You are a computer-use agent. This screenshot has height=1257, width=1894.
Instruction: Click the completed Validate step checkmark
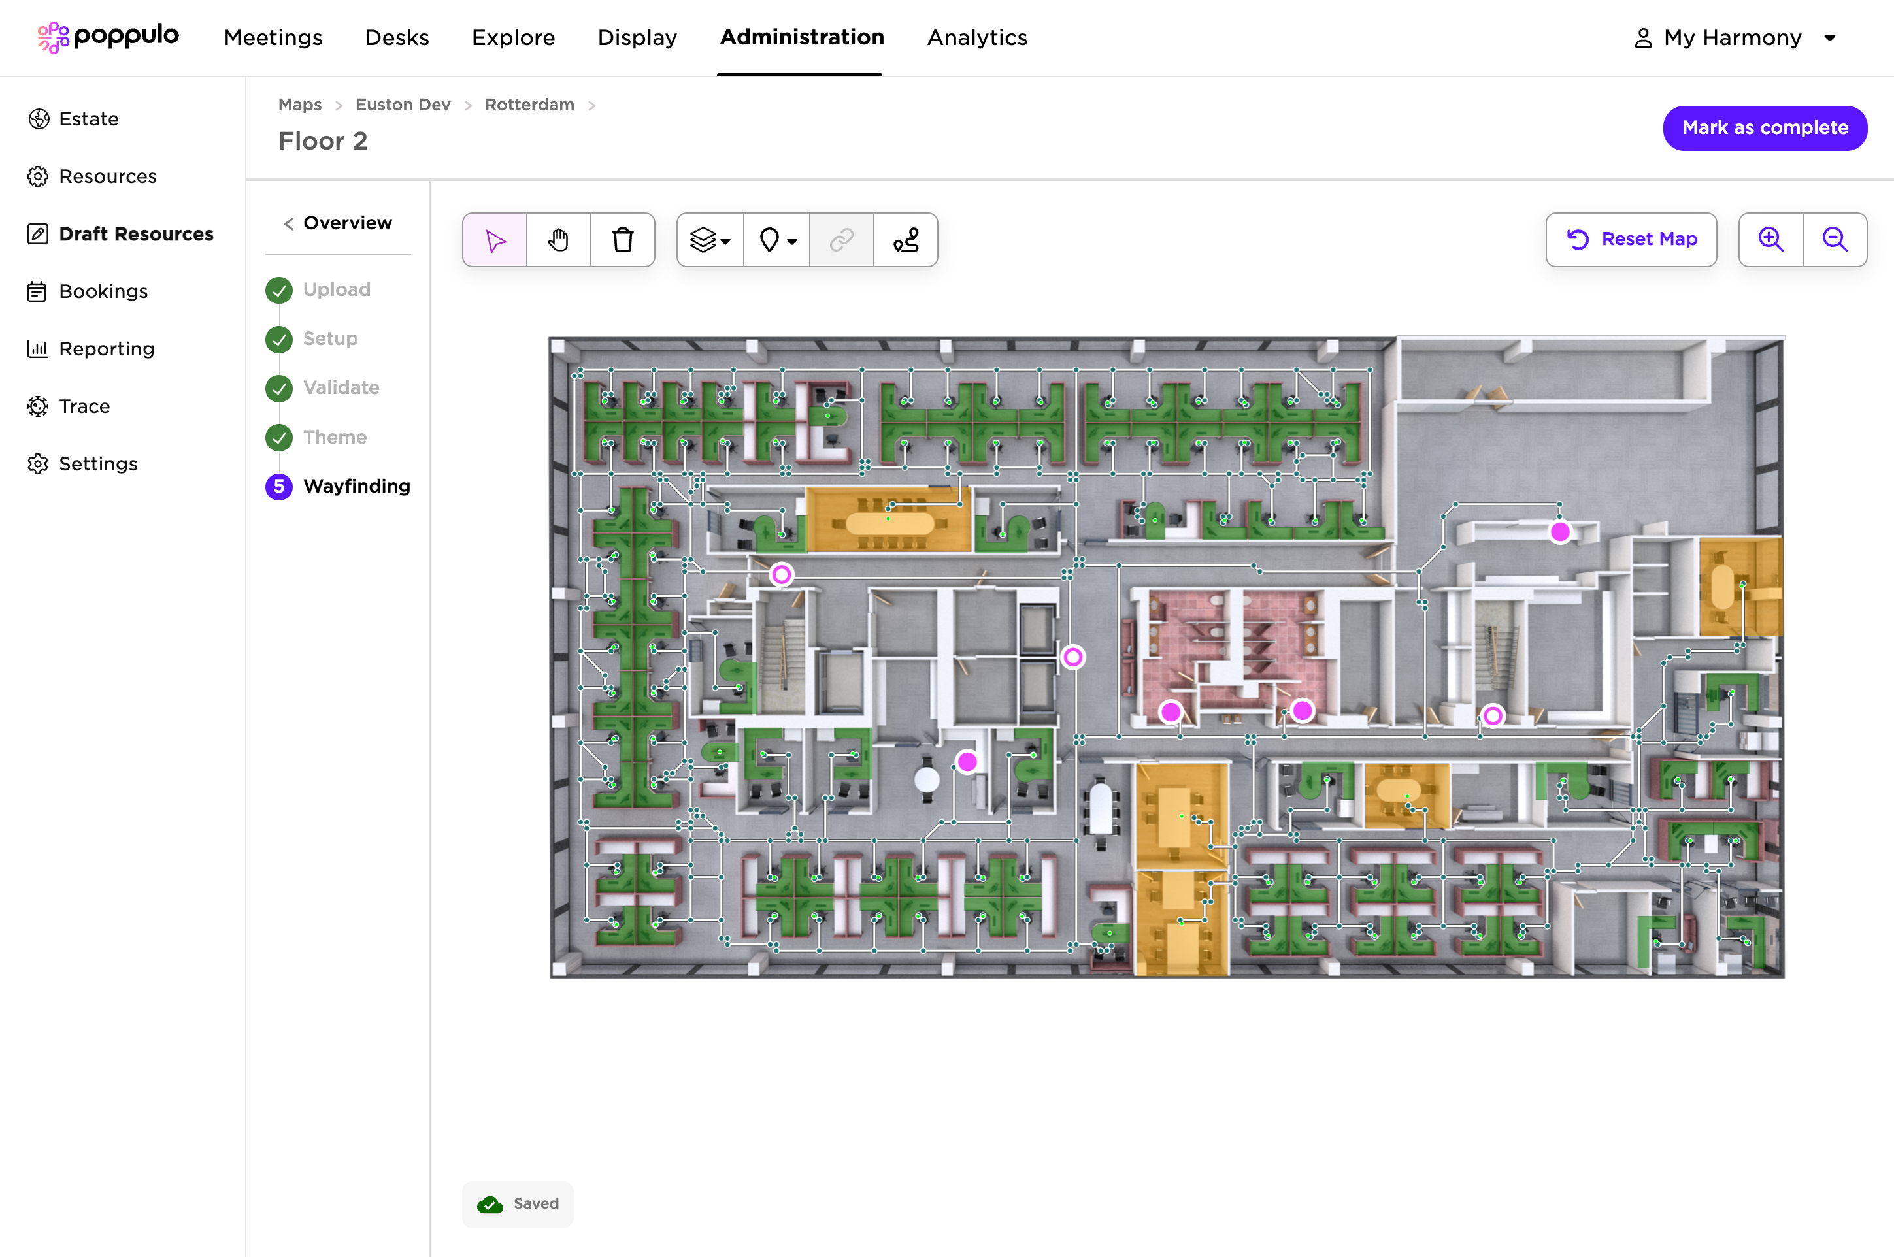[279, 388]
